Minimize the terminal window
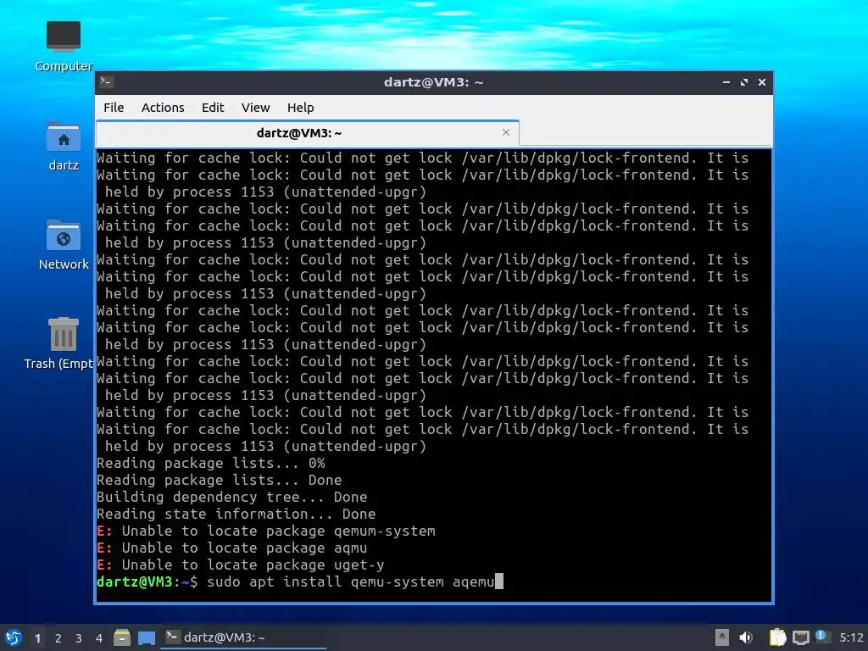Viewport: 868px width, 651px height. coord(726,82)
